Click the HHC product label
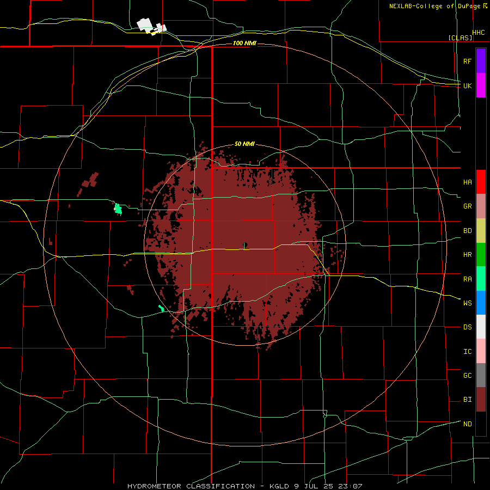490x490 pixels. tap(479, 33)
